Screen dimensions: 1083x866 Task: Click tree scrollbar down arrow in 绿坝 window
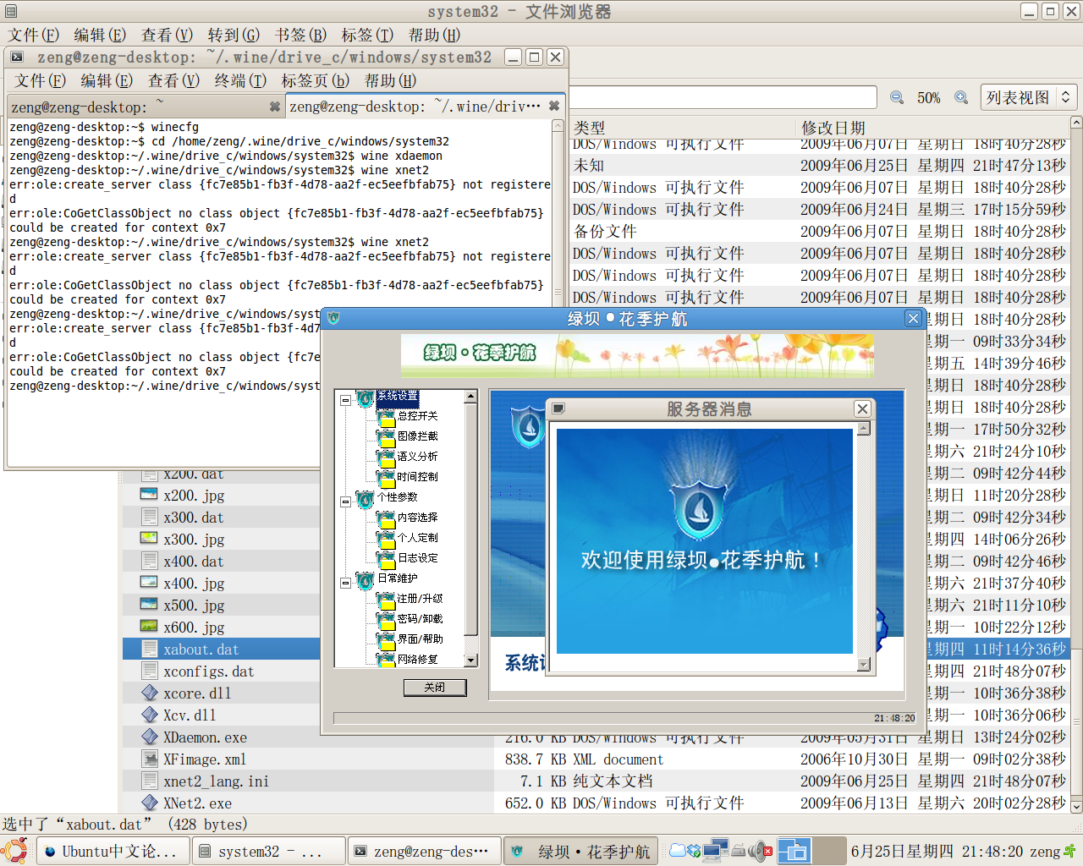471,660
